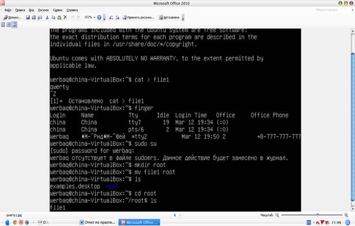Open the Рисунок menu
This screenshot has width=355, height=226.
click(x=43, y=10)
